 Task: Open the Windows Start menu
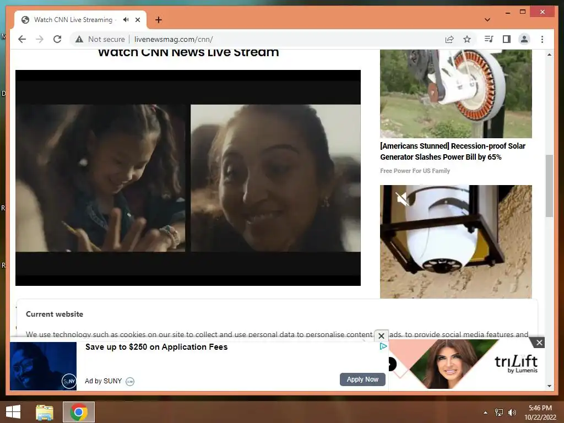point(13,412)
